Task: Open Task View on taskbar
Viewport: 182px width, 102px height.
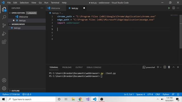Action: click(x=66, y=99)
